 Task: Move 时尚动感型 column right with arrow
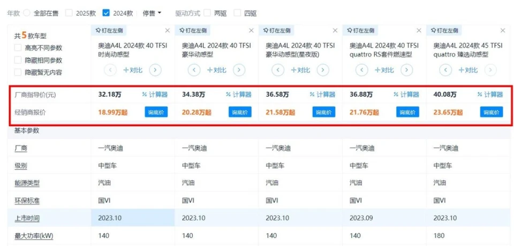[155, 70]
